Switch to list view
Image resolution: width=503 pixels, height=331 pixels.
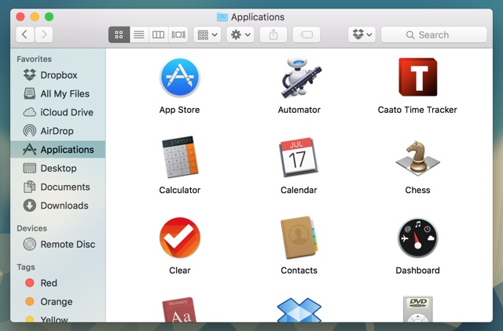pyautogui.click(x=139, y=35)
